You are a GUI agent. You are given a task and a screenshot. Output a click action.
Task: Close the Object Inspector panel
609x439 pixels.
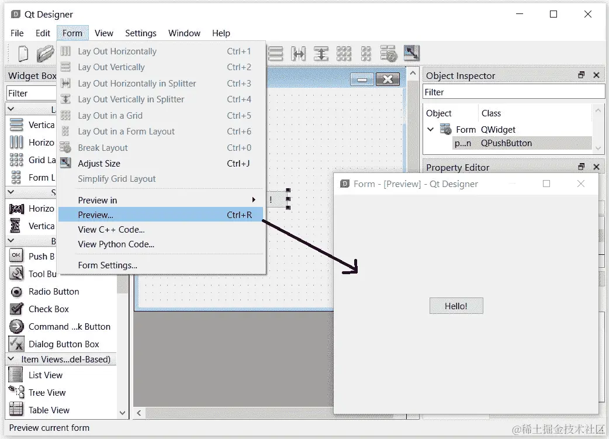pyautogui.click(x=597, y=75)
